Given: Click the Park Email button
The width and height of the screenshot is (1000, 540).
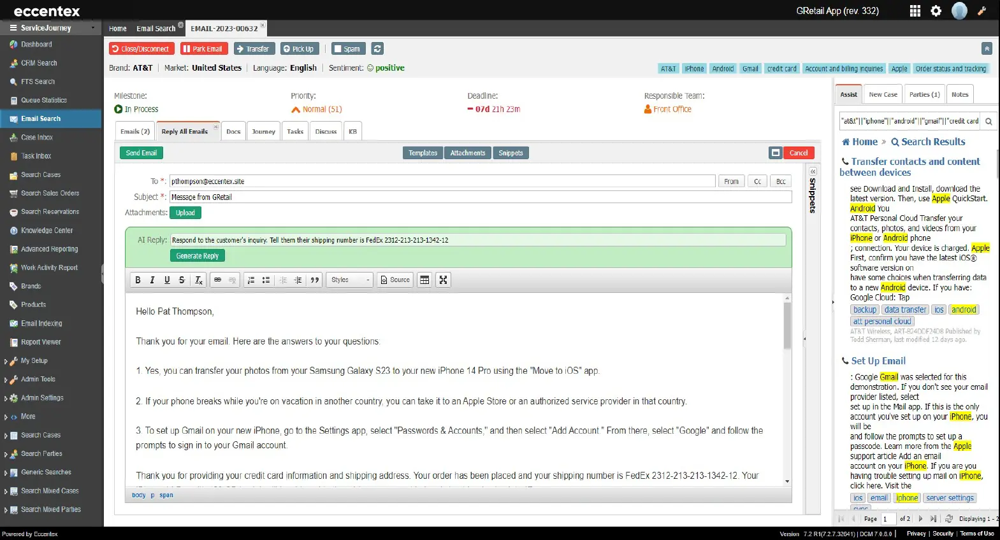Looking at the screenshot, I should 203,49.
